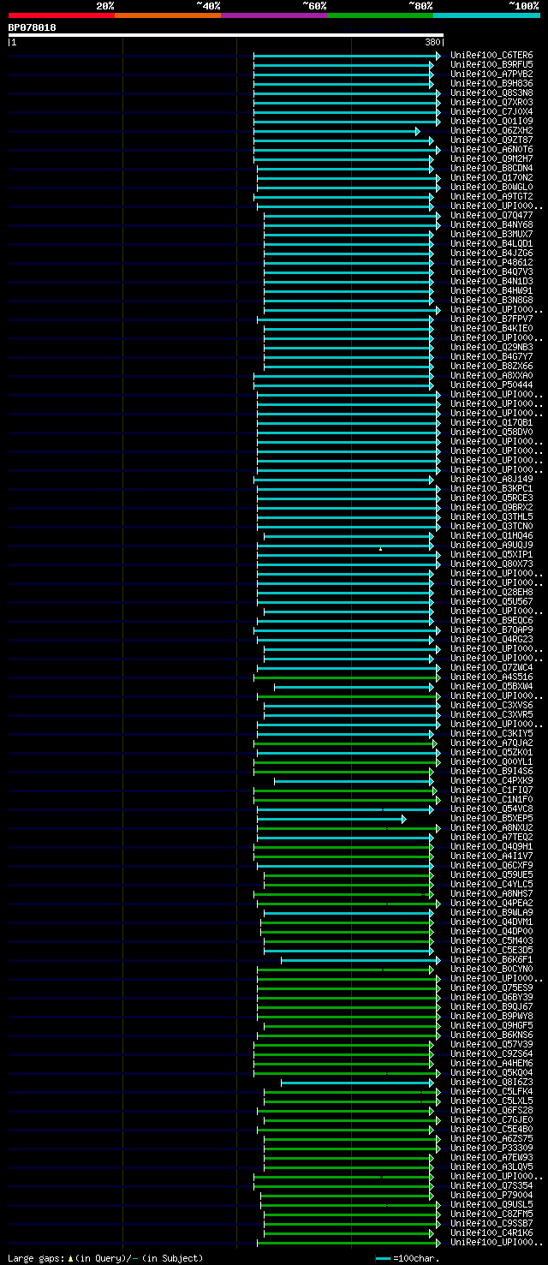Click label UniRef100_Q80X73
Image resolution: width=548 pixels, height=1265 pixels.
491,564
